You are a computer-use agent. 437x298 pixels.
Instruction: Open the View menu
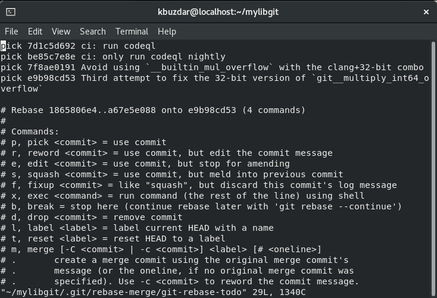[x=61, y=32]
